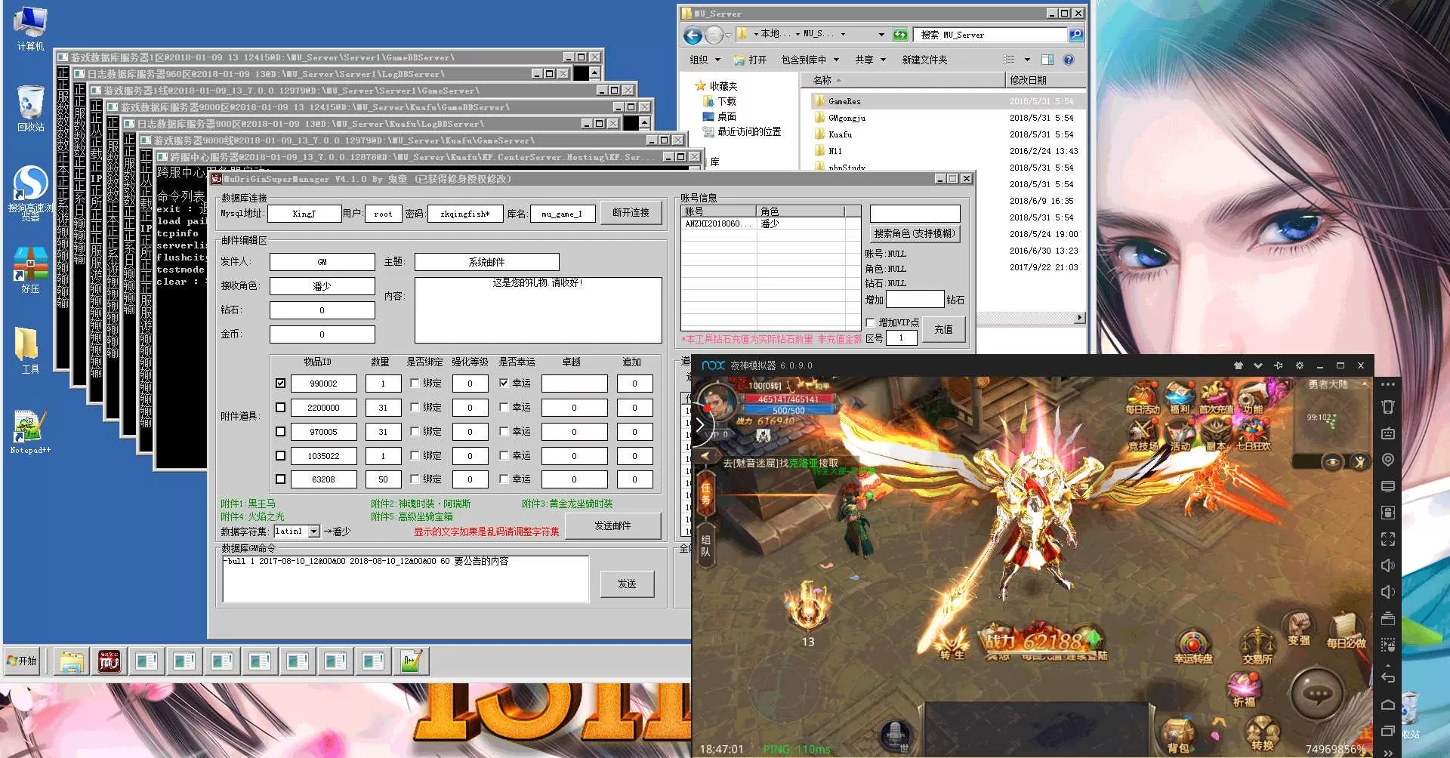Select 桌面 in the Explorer favorites
The height and width of the screenshot is (758, 1450).
[719, 116]
